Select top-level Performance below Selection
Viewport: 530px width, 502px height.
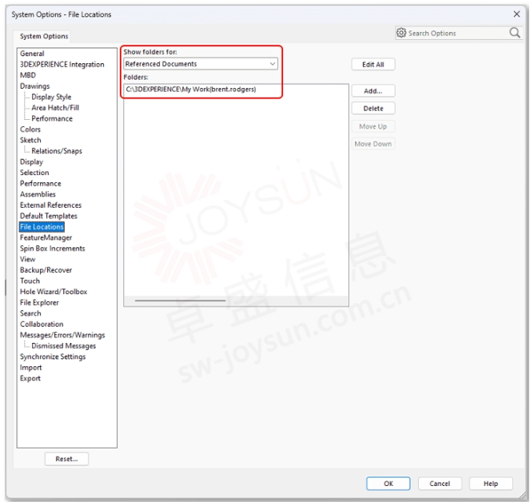(41, 183)
